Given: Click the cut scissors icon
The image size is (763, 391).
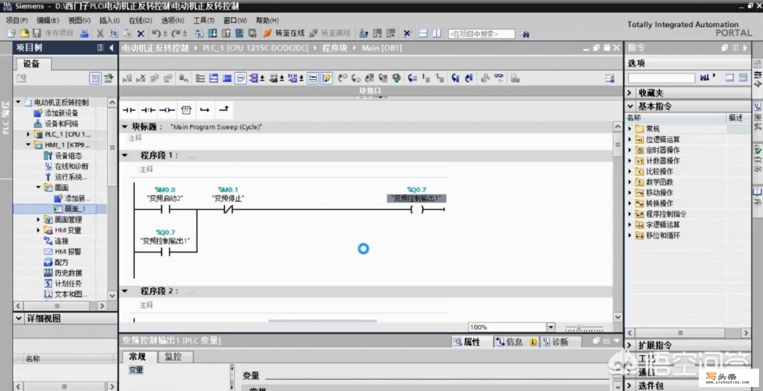Looking at the screenshot, I should pos(100,33).
